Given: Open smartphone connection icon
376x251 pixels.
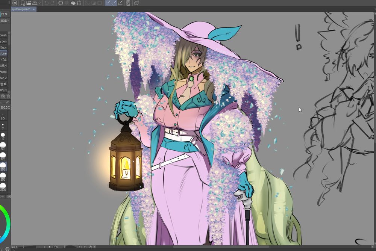Looking at the screenshot, I should (x=128, y=3).
